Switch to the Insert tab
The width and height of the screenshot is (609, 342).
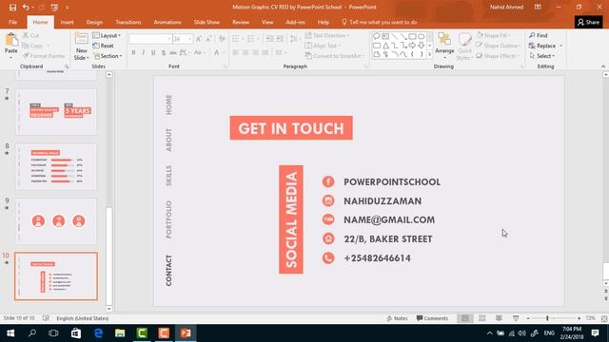click(67, 22)
